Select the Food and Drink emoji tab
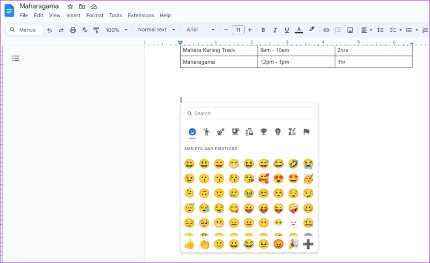Screen dimensions: 430x263 [x=235, y=132]
